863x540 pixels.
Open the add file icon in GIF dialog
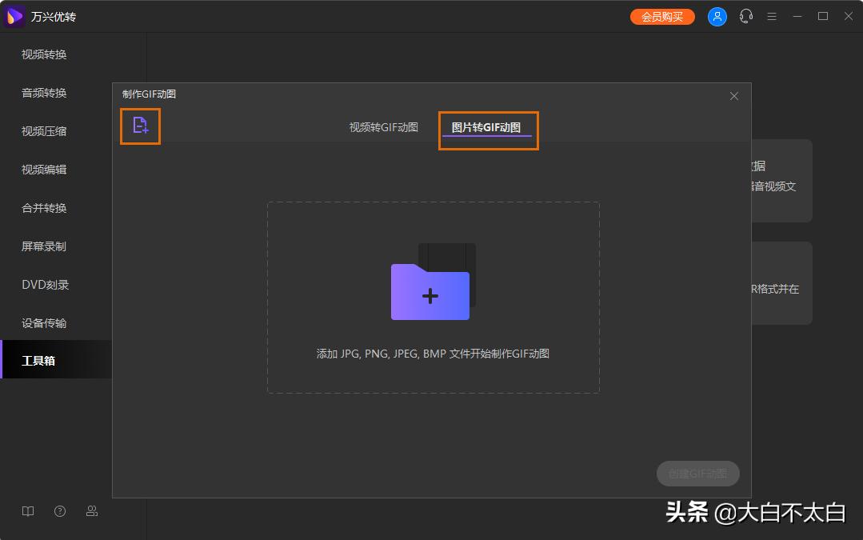point(140,126)
